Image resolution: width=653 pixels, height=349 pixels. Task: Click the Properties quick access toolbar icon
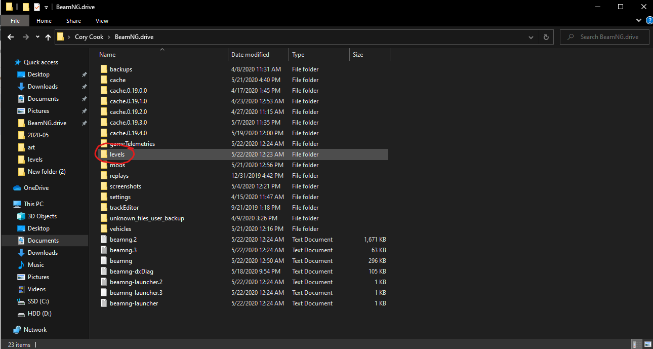click(37, 7)
